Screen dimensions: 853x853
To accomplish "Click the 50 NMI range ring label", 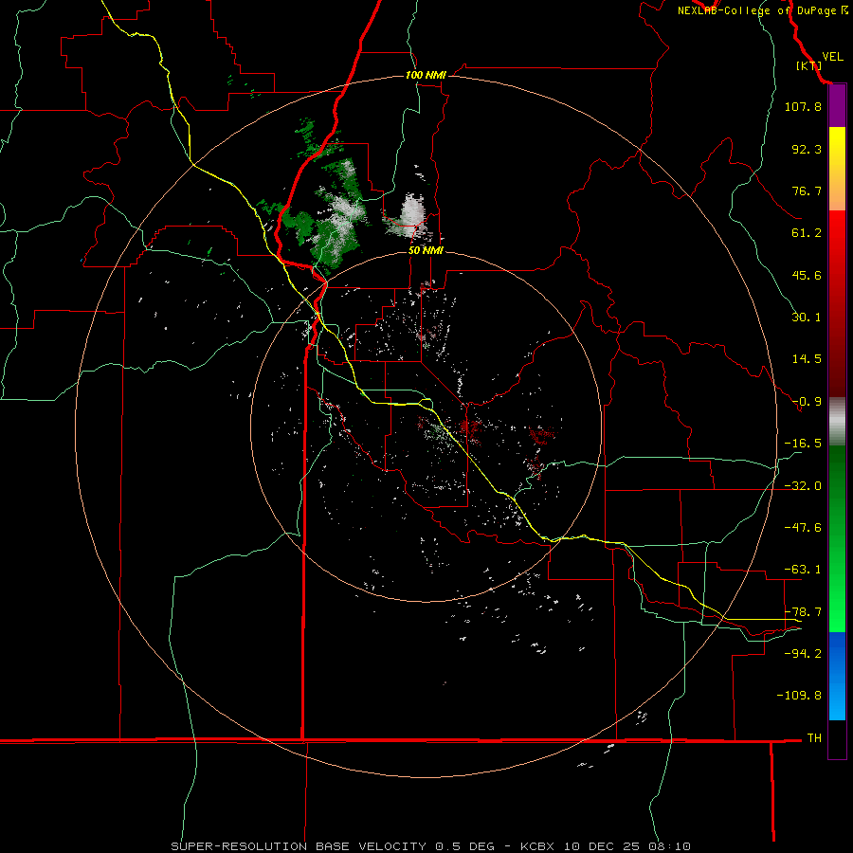I will (x=426, y=250).
